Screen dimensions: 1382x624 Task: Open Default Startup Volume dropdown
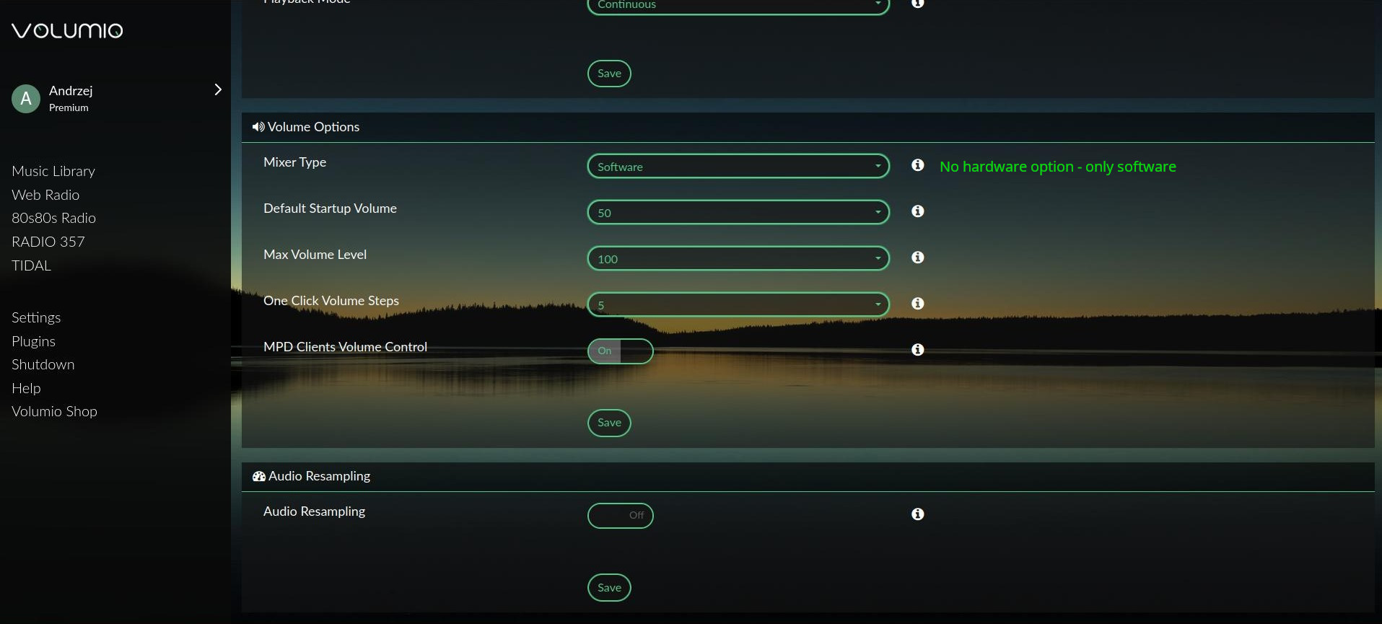point(738,213)
